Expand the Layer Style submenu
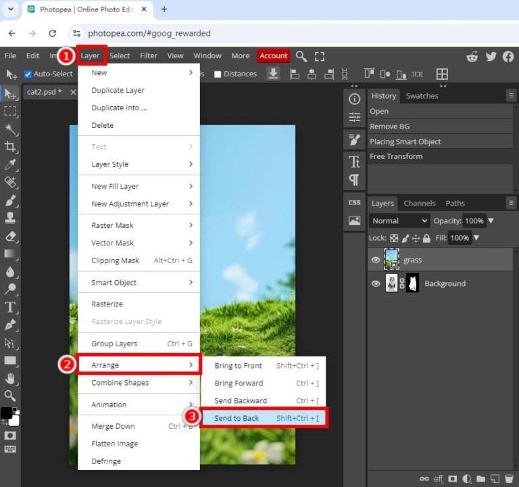 (x=139, y=164)
